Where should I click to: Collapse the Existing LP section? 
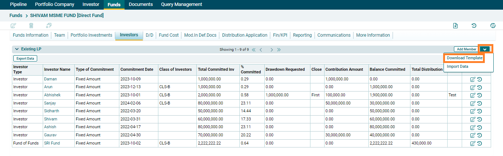click(17, 49)
